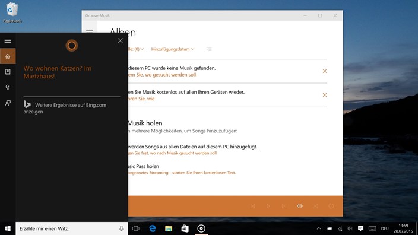Minimize the Groove-Musik window
The height and width of the screenshot is (235, 418).
tap(305, 15)
